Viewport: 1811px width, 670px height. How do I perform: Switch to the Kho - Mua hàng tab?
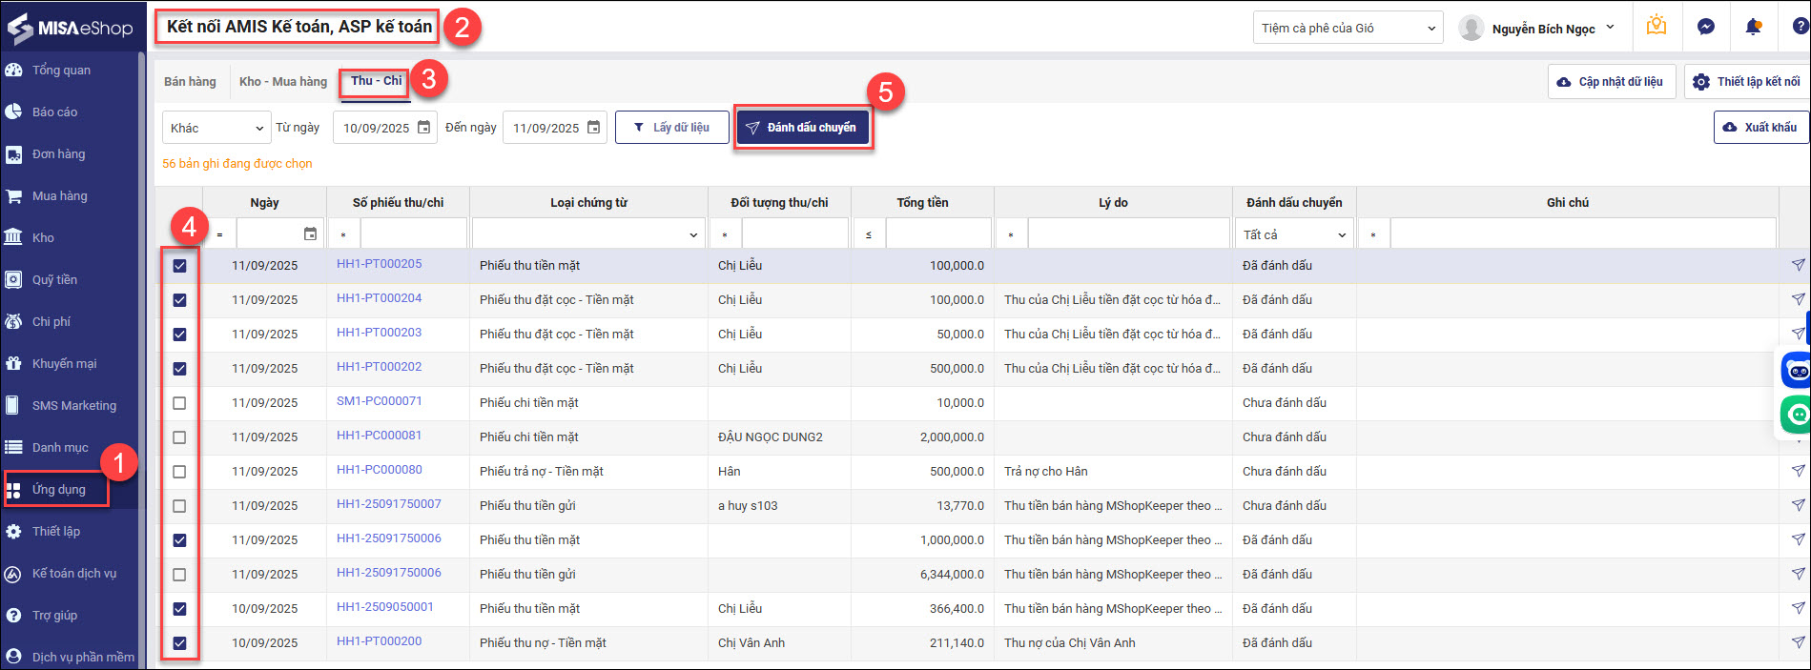click(x=282, y=82)
